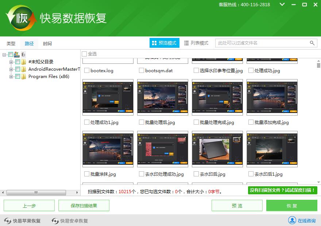Check the 批量涂抹.jpg checkbox
The height and width of the screenshot is (226, 321).
click(86, 174)
